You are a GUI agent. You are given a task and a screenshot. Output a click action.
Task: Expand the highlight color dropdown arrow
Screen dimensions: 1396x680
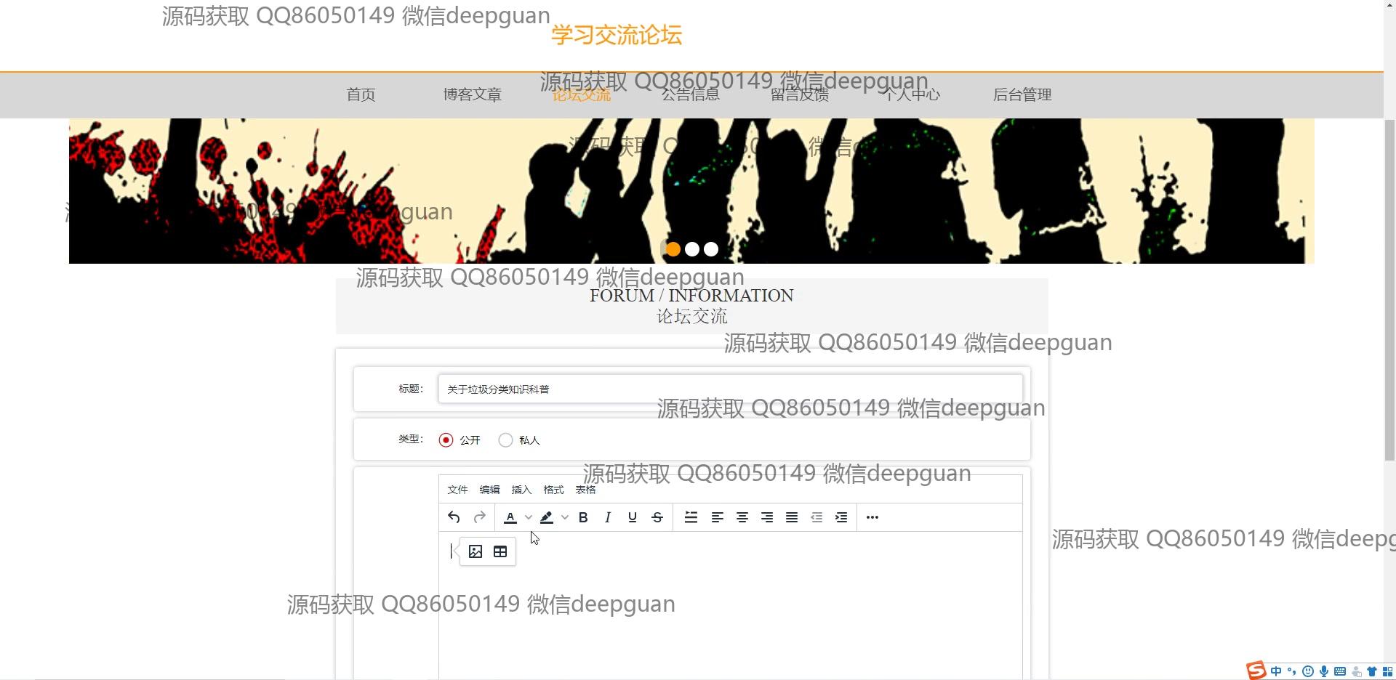click(565, 517)
